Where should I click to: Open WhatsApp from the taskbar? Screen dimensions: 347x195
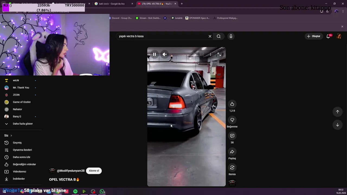pos(102,191)
